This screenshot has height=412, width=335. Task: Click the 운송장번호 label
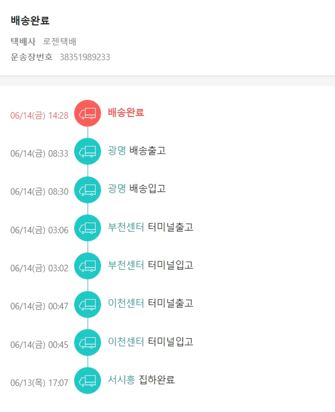click(32, 57)
